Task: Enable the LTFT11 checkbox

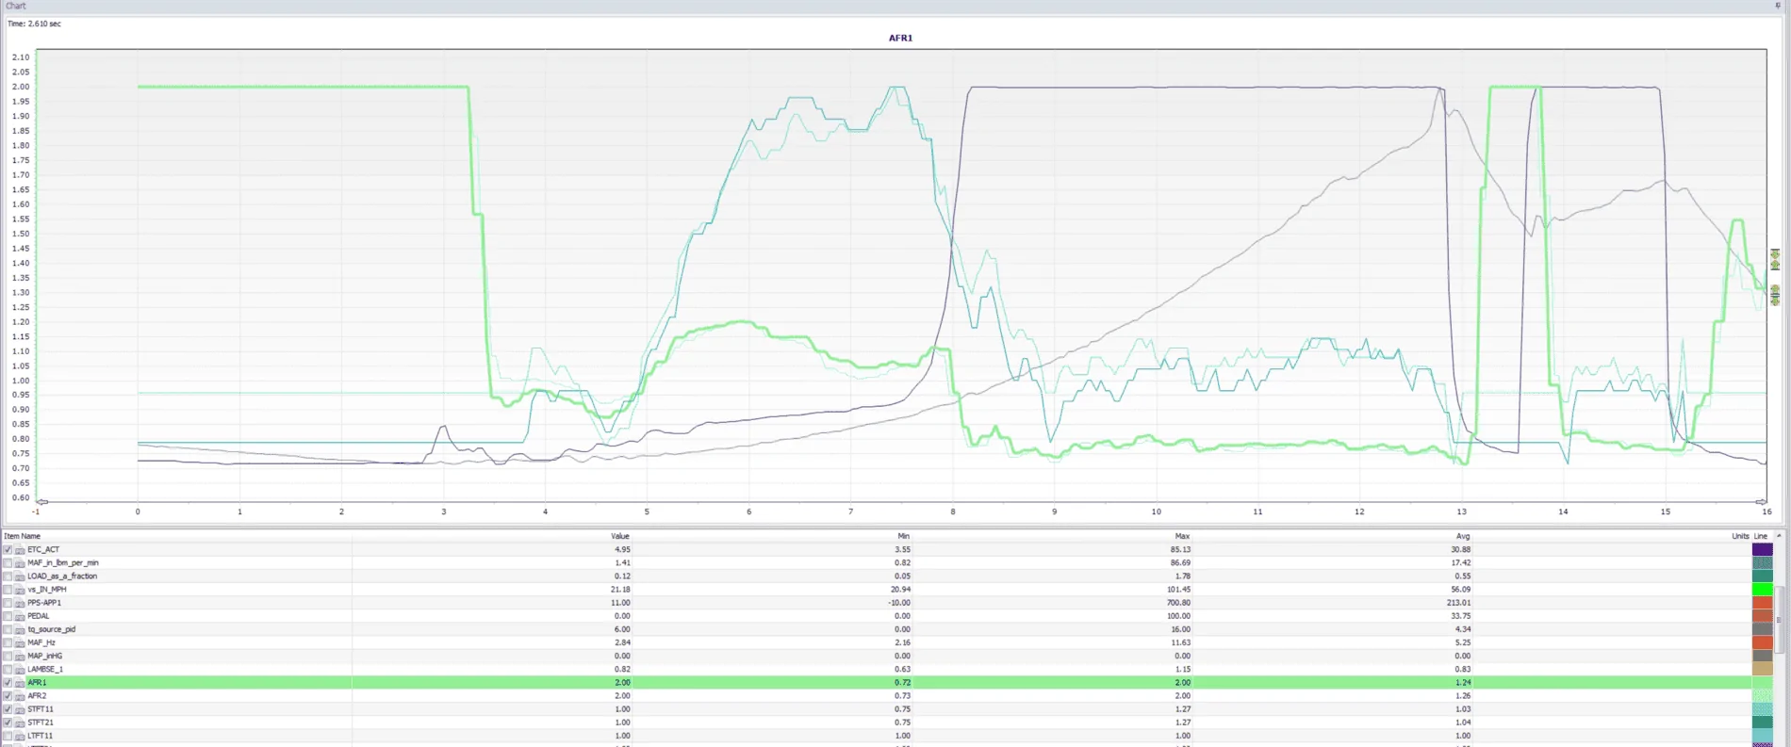Action: coord(8,736)
